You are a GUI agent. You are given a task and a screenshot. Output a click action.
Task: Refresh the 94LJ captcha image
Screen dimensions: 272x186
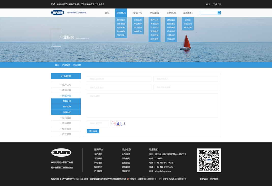click(118, 123)
